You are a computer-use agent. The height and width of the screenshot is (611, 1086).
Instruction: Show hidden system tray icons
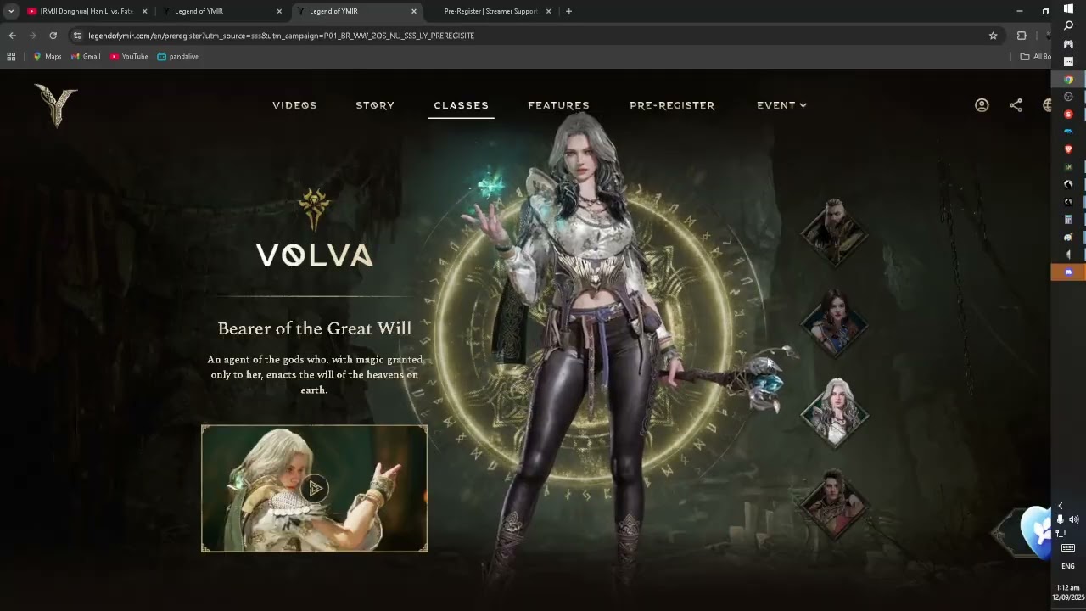tap(1060, 506)
